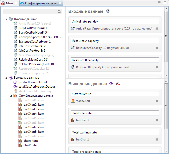Screen dimensions: 169x154
Task: Click the add chart icon beside Выходные данные header
Action: point(118,84)
